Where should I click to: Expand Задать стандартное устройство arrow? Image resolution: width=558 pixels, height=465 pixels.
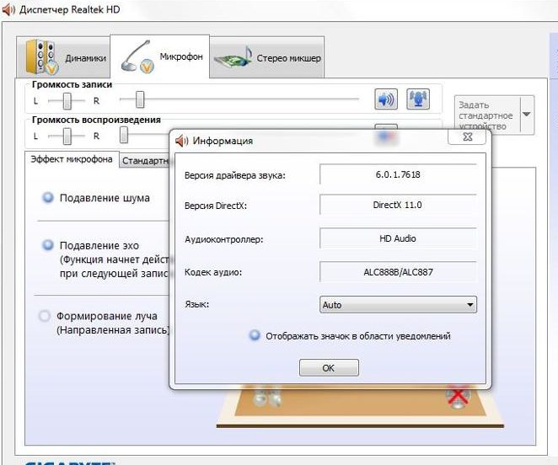click(x=526, y=115)
